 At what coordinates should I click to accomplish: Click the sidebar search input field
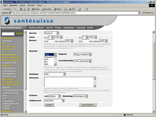click(8, 34)
